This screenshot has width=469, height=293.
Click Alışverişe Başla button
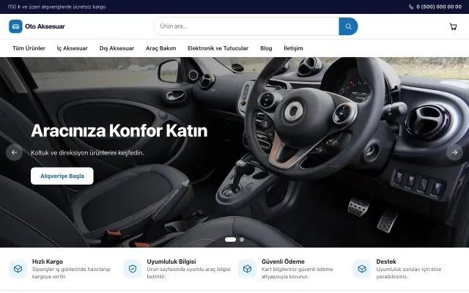click(62, 176)
